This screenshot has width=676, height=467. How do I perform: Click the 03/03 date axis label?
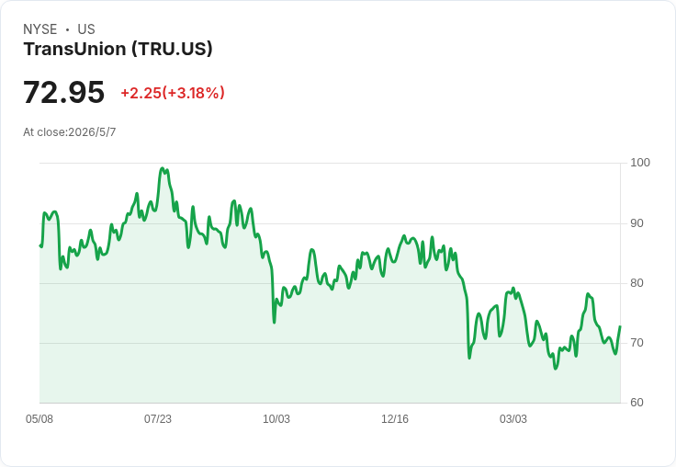[513, 419]
